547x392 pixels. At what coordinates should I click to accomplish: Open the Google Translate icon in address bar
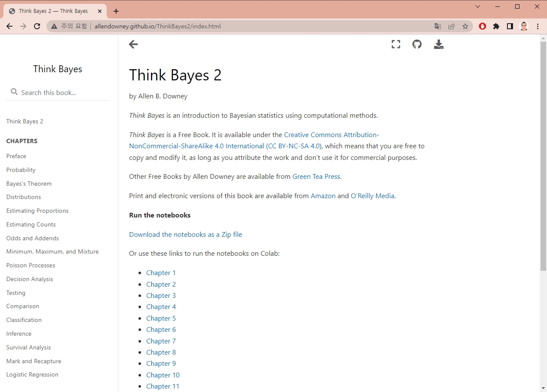[438, 26]
